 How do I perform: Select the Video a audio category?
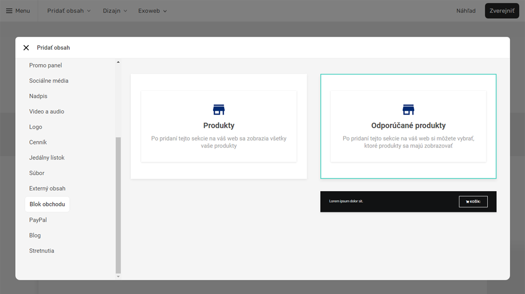tap(47, 111)
